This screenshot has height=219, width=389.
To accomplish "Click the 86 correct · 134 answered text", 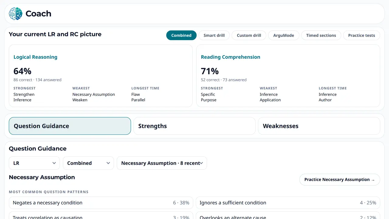I will [x=37, y=80].
